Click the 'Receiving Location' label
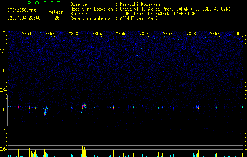This screenshot has width=247, height=157. tap(91, 9)
